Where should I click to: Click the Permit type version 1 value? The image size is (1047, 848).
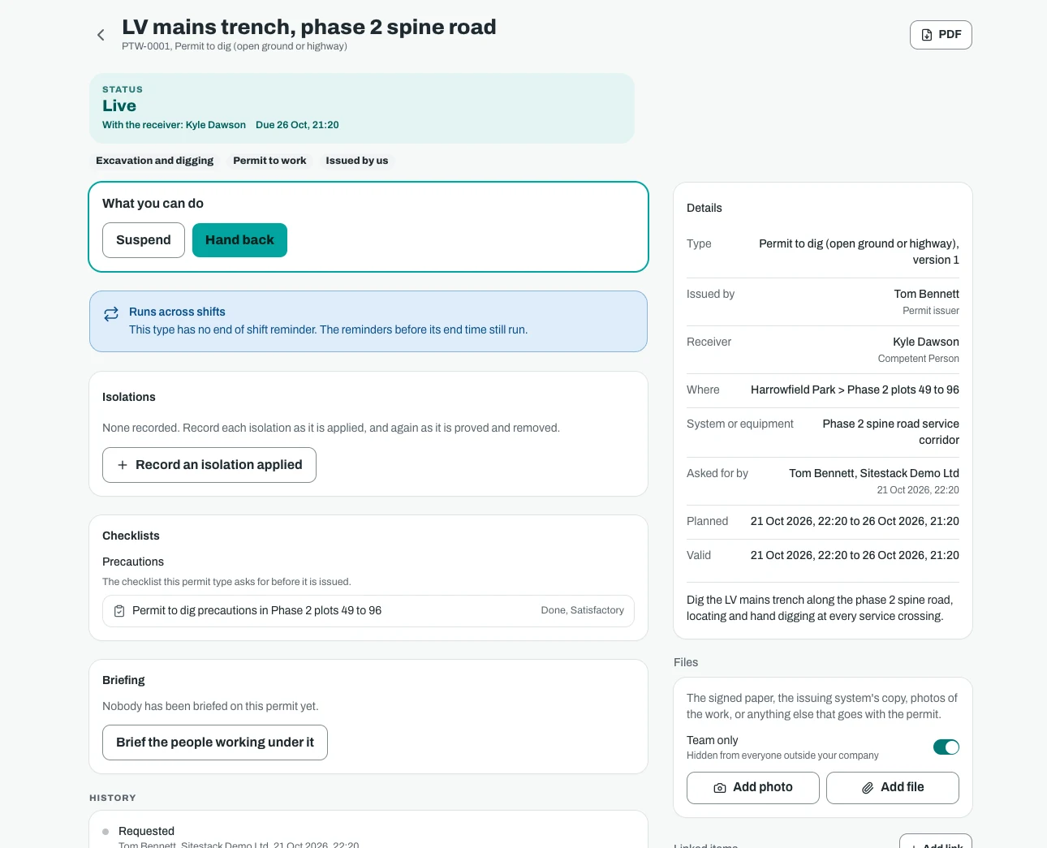point(859,252)
